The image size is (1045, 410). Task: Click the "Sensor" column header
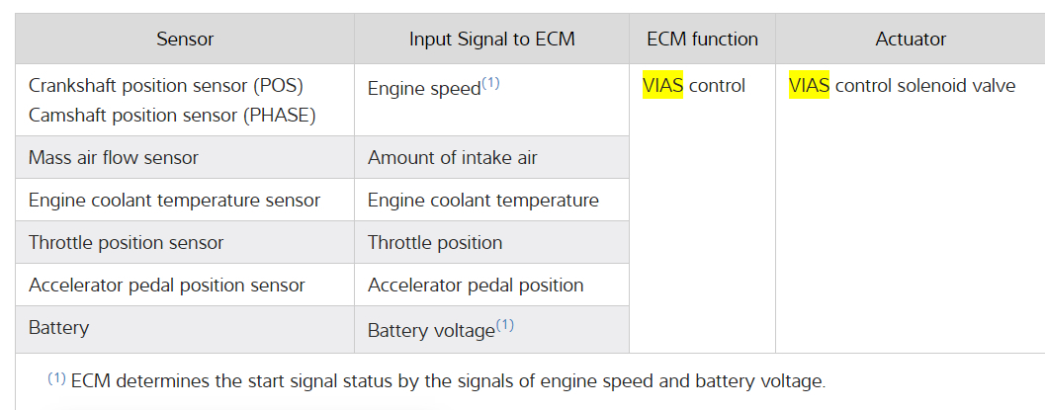[x=185, y=40]
